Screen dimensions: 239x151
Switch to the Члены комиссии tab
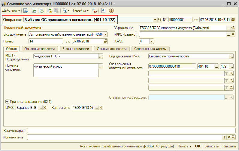click(76, 49)
